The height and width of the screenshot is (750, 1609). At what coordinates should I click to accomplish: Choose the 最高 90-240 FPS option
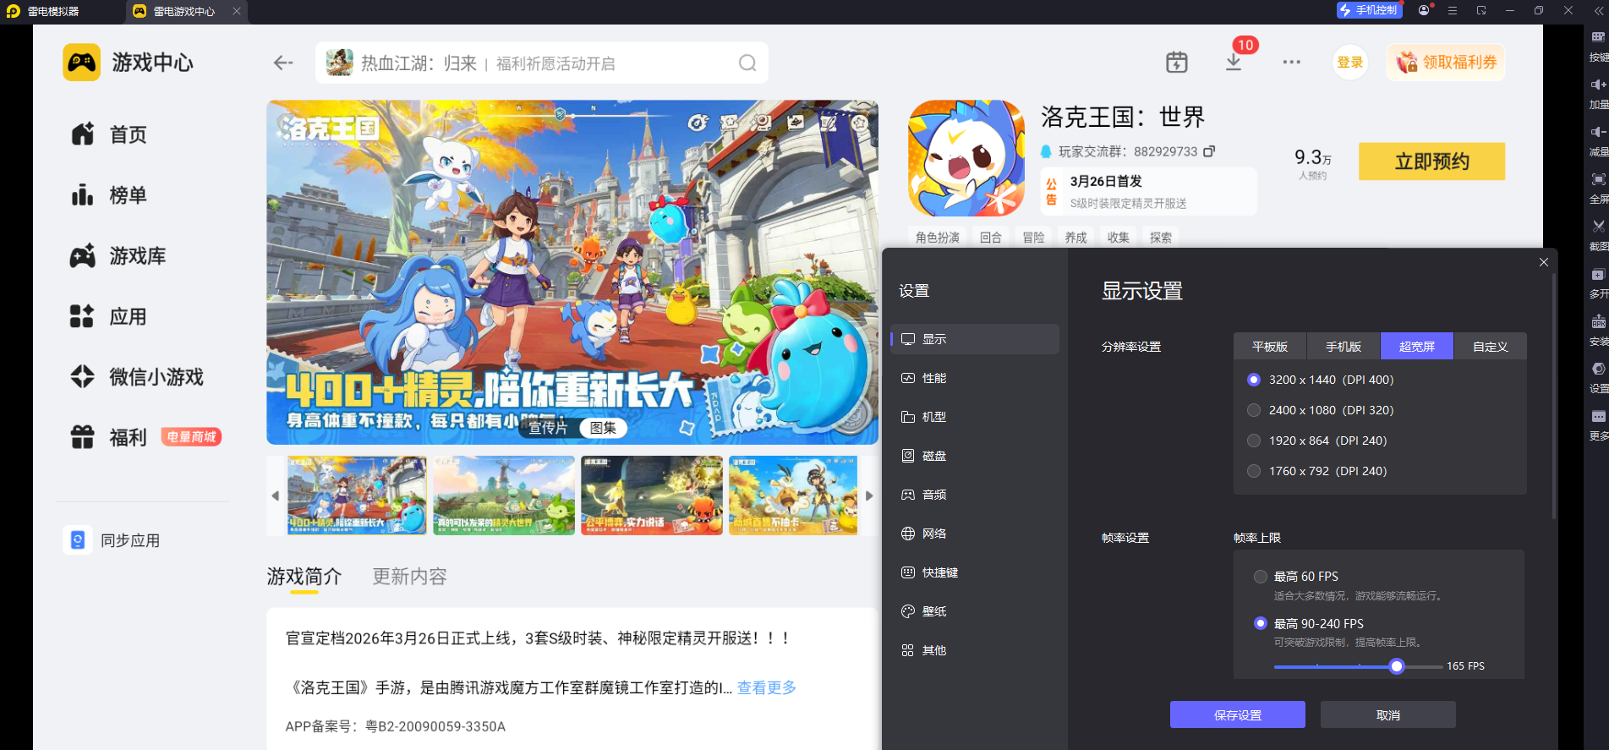coord(1261,623)
